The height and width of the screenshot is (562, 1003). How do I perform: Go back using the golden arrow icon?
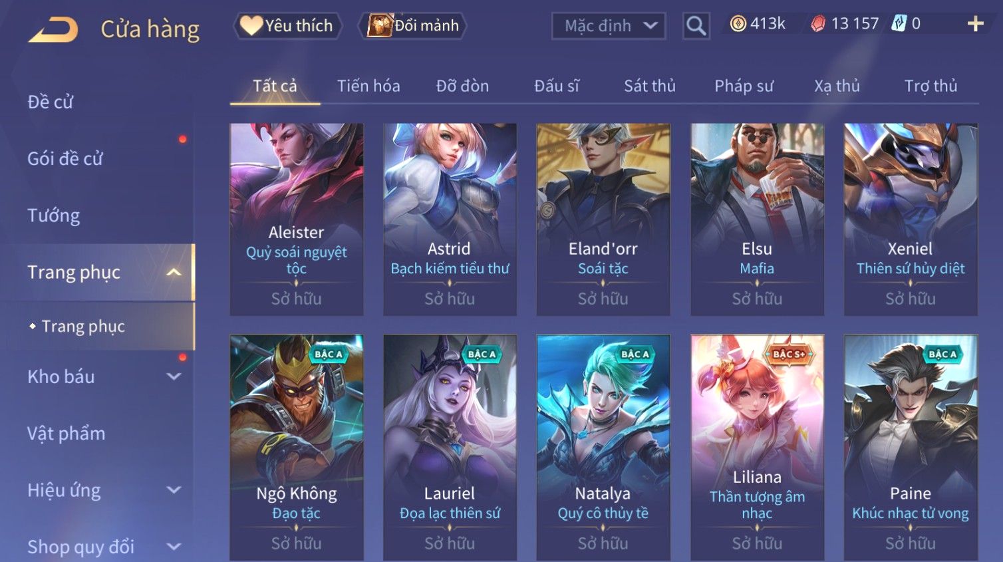point(53,30)
